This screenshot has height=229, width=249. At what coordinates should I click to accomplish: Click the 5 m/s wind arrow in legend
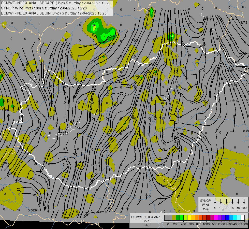(215, 201)
